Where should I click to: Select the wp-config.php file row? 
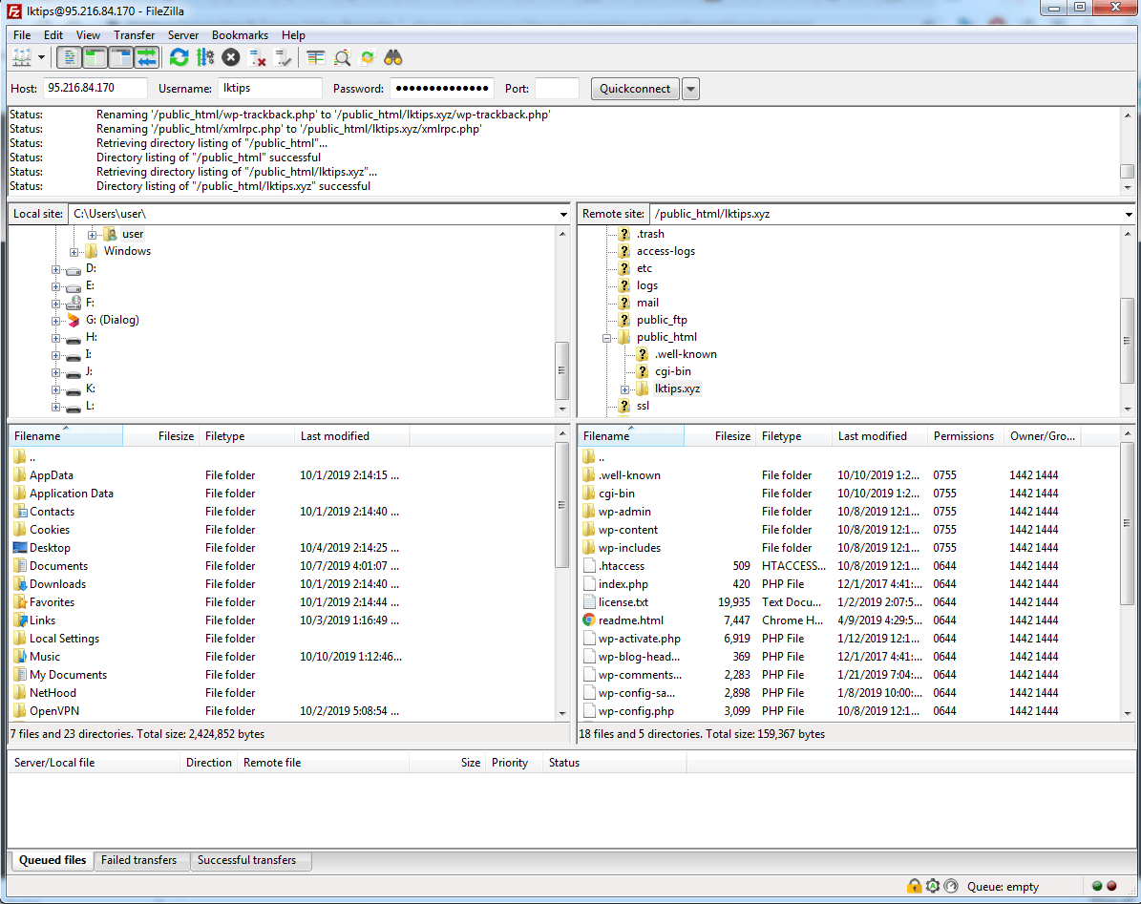tap(849, 711)
